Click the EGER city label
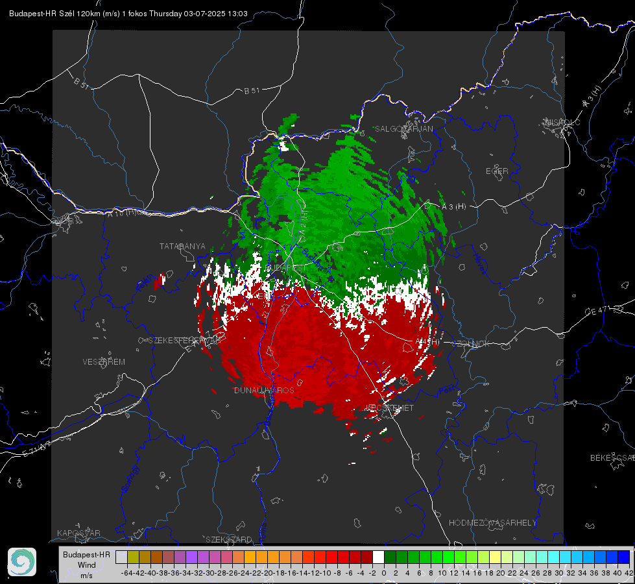635x584 pixels. tap(497, 171)
